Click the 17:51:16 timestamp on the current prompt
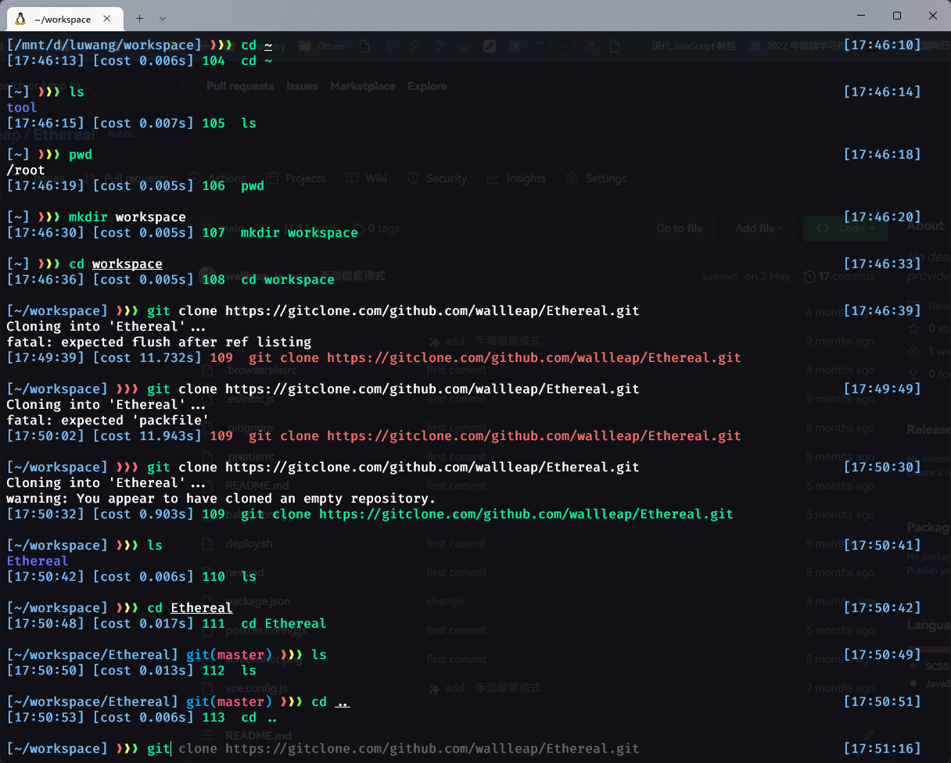 [882, 749]
